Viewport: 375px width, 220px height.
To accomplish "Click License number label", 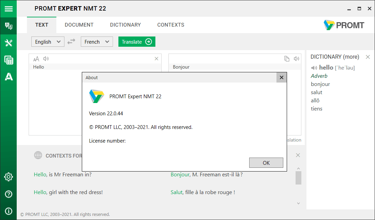I will (x=107, y=141).
